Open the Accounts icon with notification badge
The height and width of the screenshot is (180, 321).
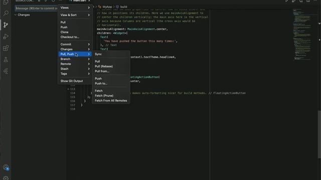6,167
